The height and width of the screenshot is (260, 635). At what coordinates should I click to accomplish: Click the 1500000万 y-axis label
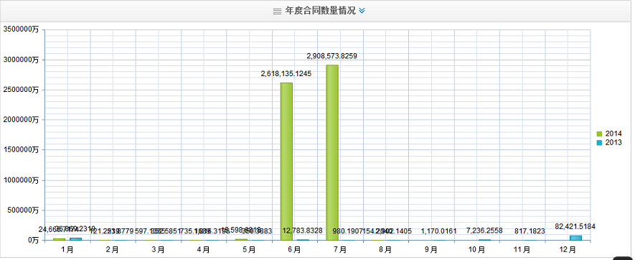point(21,150)
